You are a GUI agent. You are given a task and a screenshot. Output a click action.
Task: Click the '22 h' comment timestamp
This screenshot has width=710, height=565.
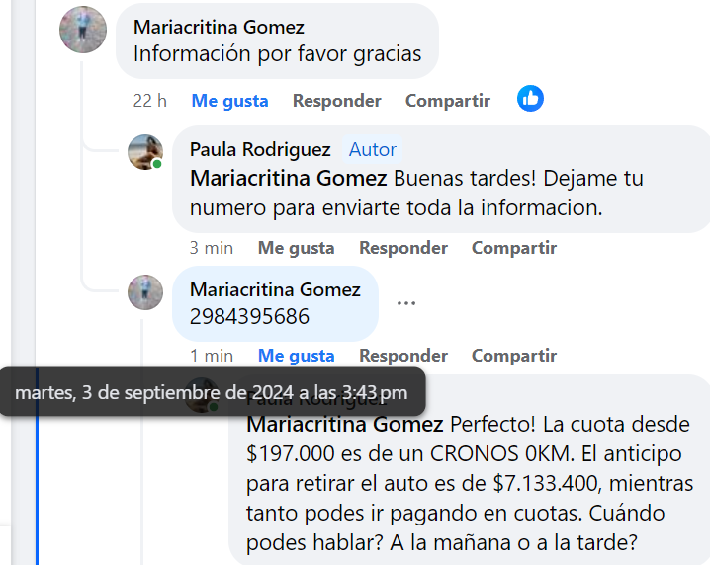pos(150,101)
